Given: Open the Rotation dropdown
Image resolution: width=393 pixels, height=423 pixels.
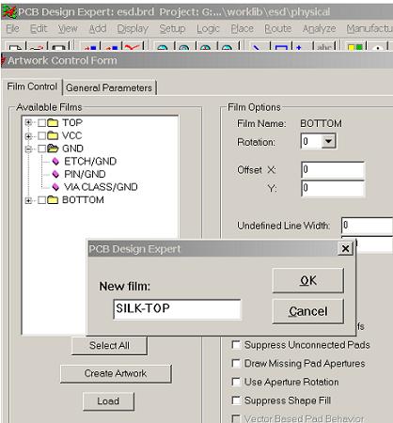Looking at the screenshot, I should point(328,141).
